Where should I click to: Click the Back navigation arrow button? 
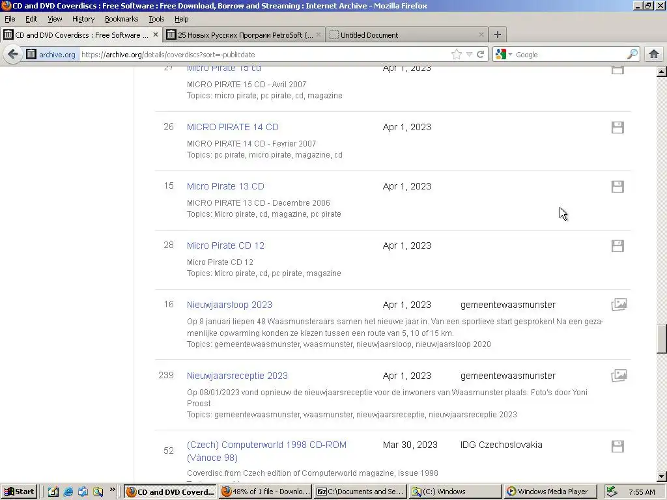[x=13, y=55]
